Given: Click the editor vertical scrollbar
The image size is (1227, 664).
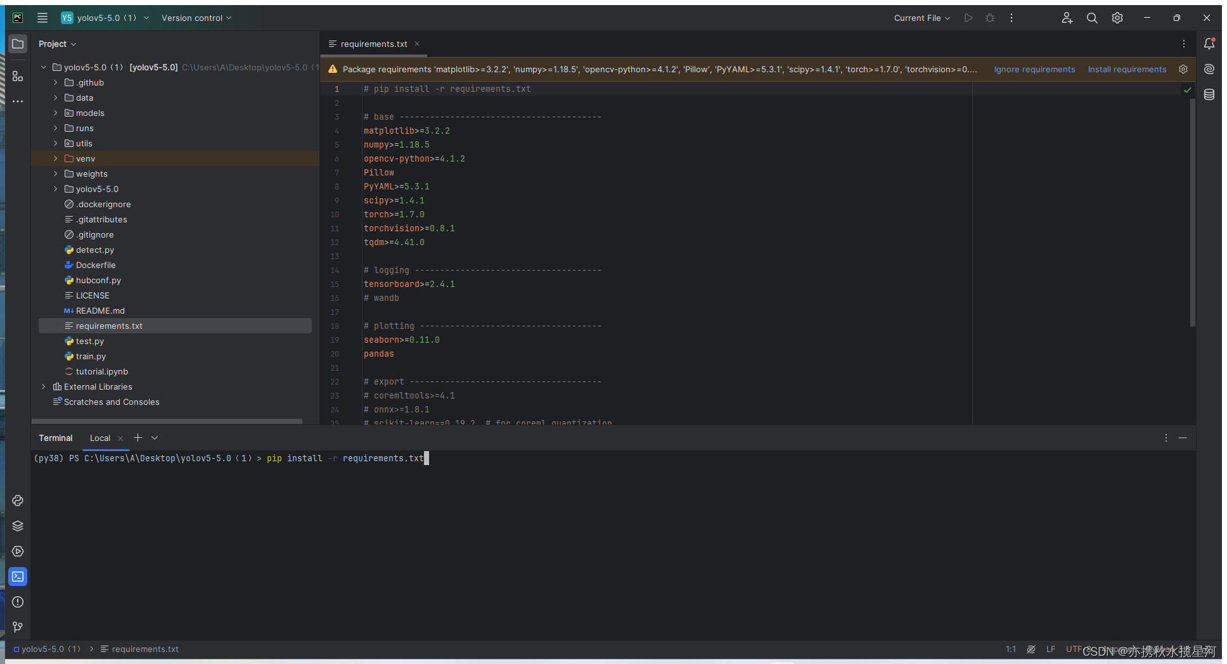Looking at the screenshot, I should point(1193,212).
